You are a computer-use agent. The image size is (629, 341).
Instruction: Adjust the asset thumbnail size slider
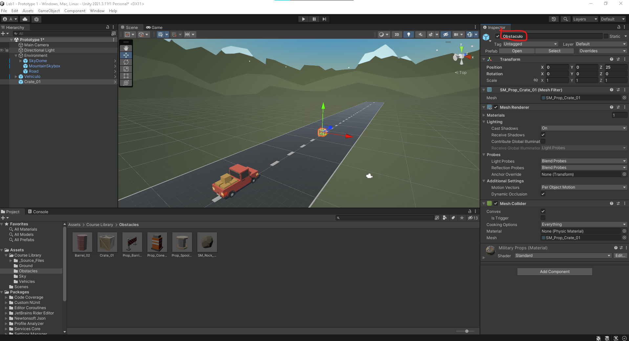pos(466,331)
